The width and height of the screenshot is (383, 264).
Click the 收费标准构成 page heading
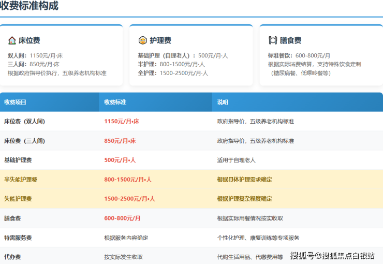pyautogui.click(x=29, y=6)
